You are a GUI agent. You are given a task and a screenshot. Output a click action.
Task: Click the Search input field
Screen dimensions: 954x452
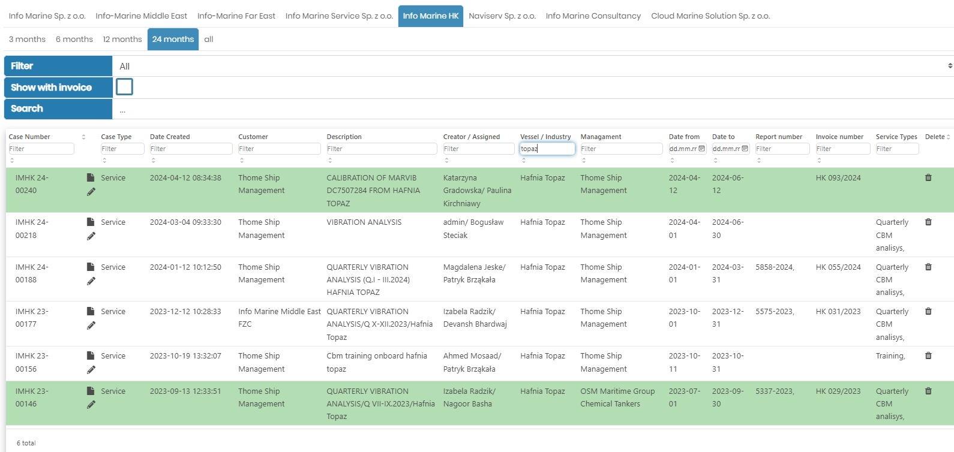coord(533,109)
